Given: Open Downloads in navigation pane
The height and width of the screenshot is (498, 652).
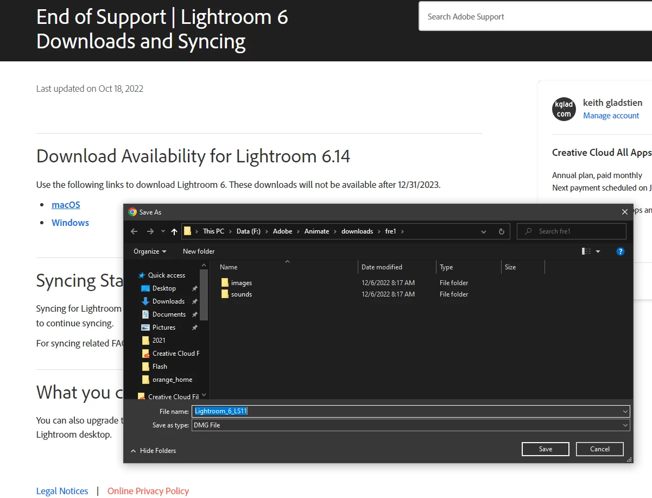Looking at the screenshot, I should click(163, 301).
